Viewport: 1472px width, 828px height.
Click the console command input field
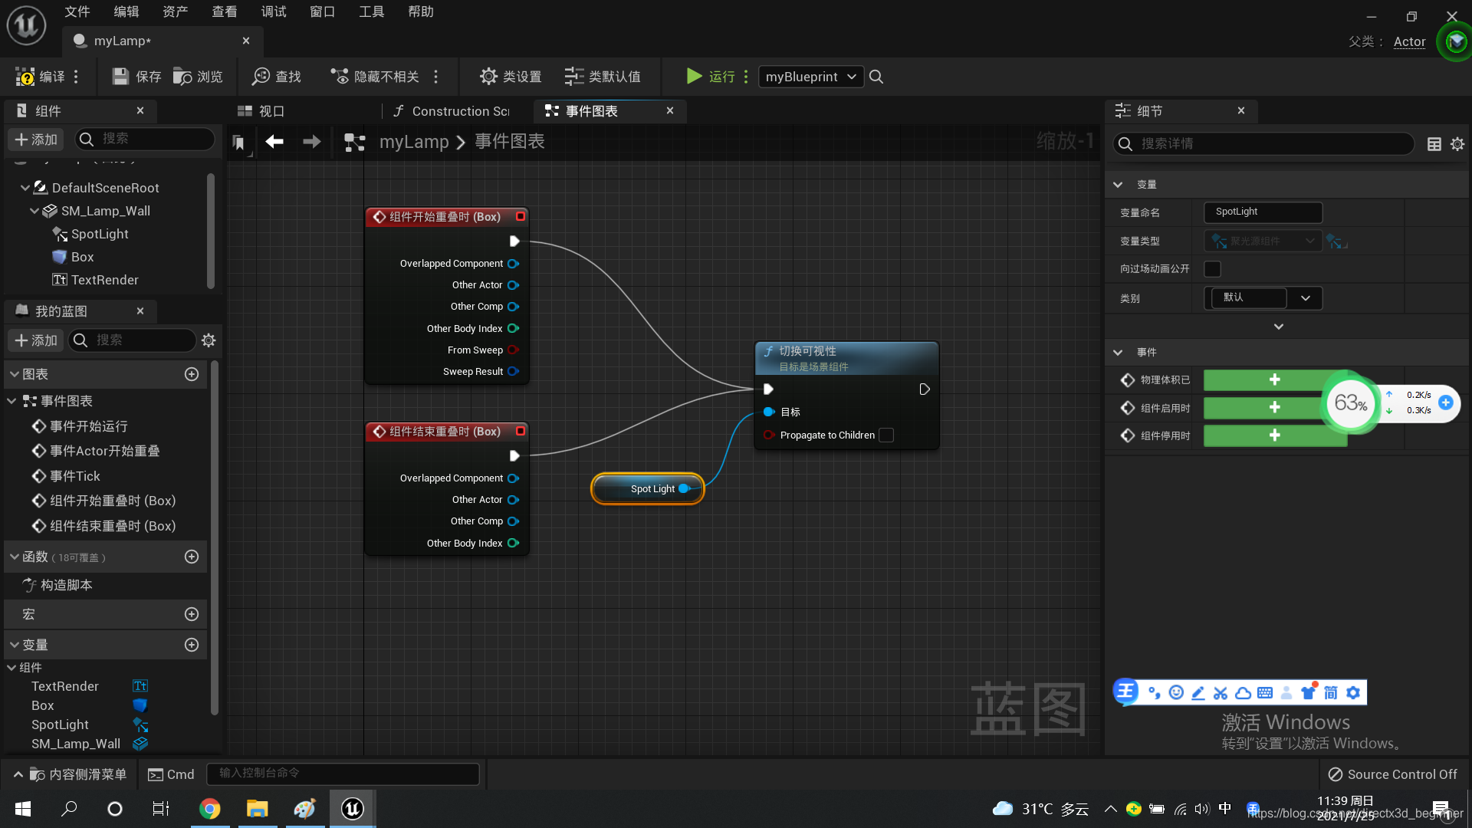coord(343,774)
